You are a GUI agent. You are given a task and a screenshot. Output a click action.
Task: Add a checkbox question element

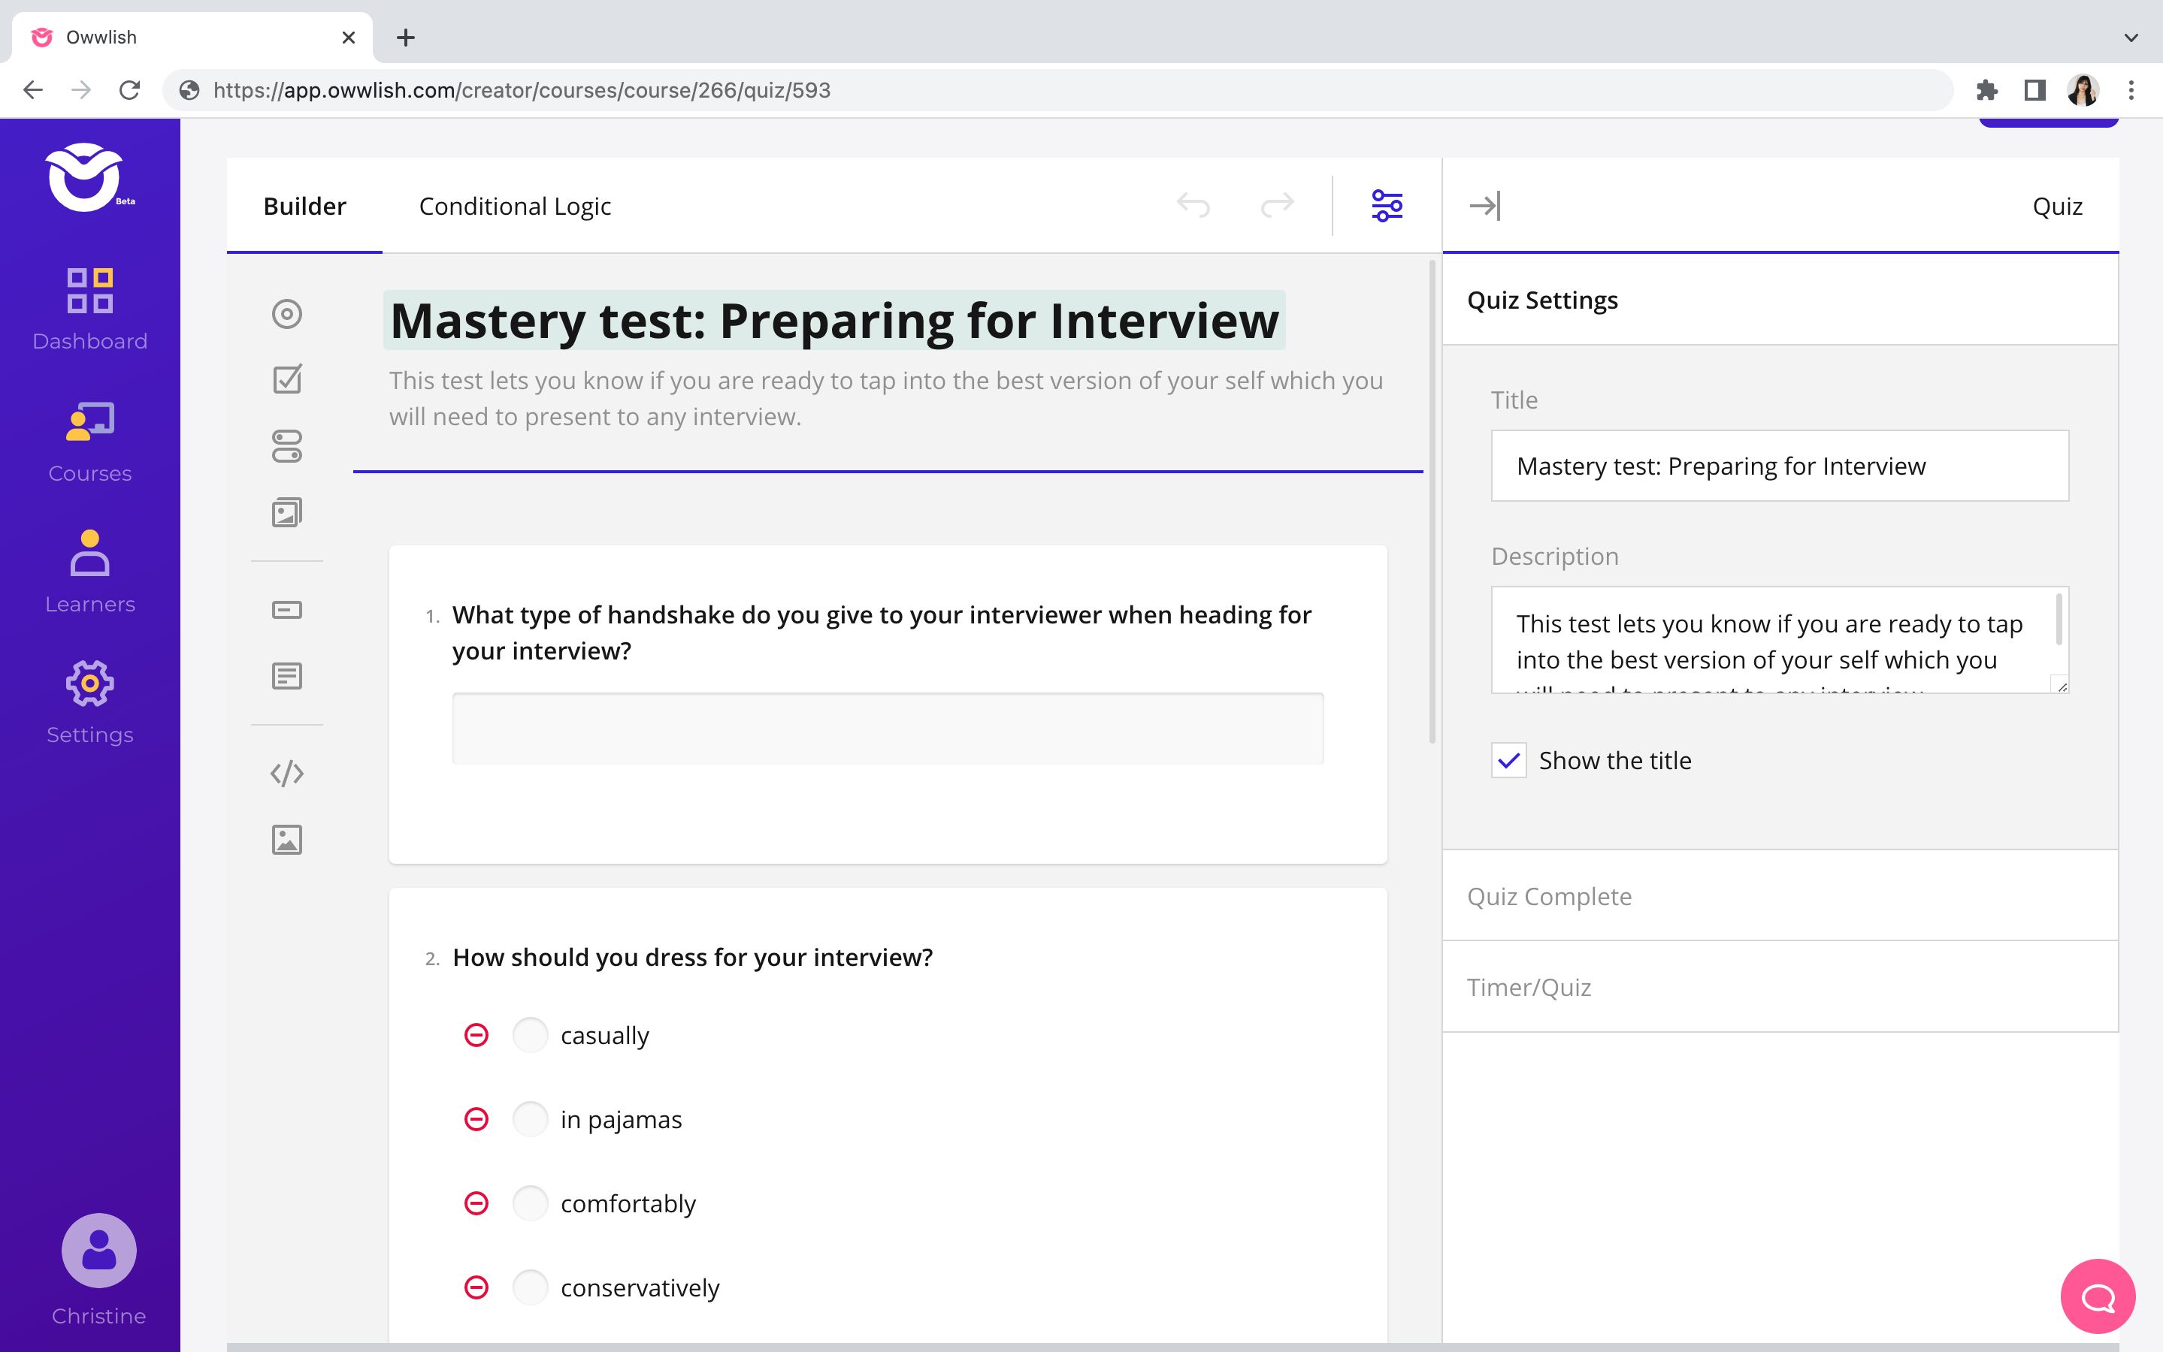[x=286, y=379]
